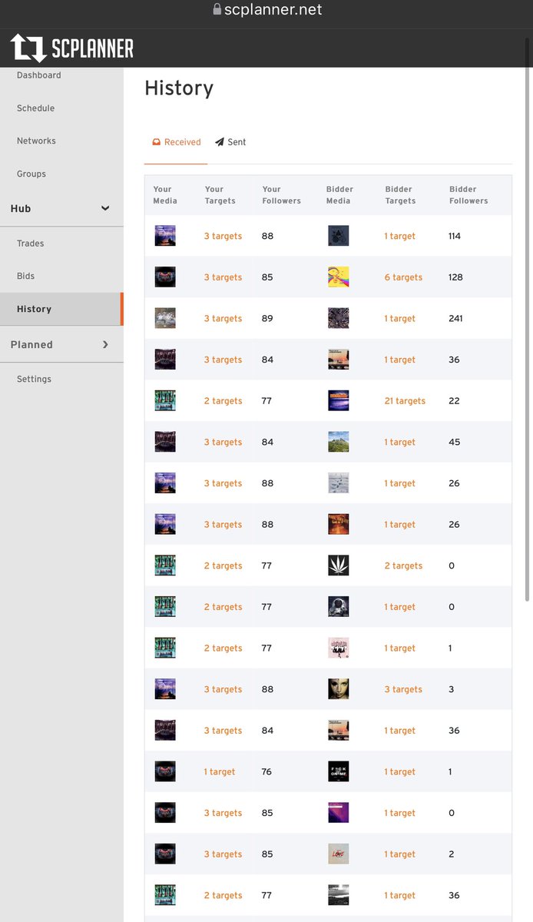Open your media thumbnail in the 76 followers row
This screenshot has width=533, height=922.
click(165, 771)
